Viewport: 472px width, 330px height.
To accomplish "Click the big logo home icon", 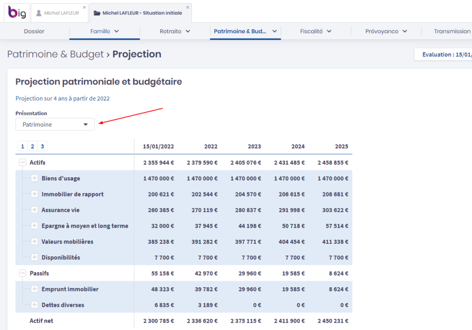I will click(17, 13).
